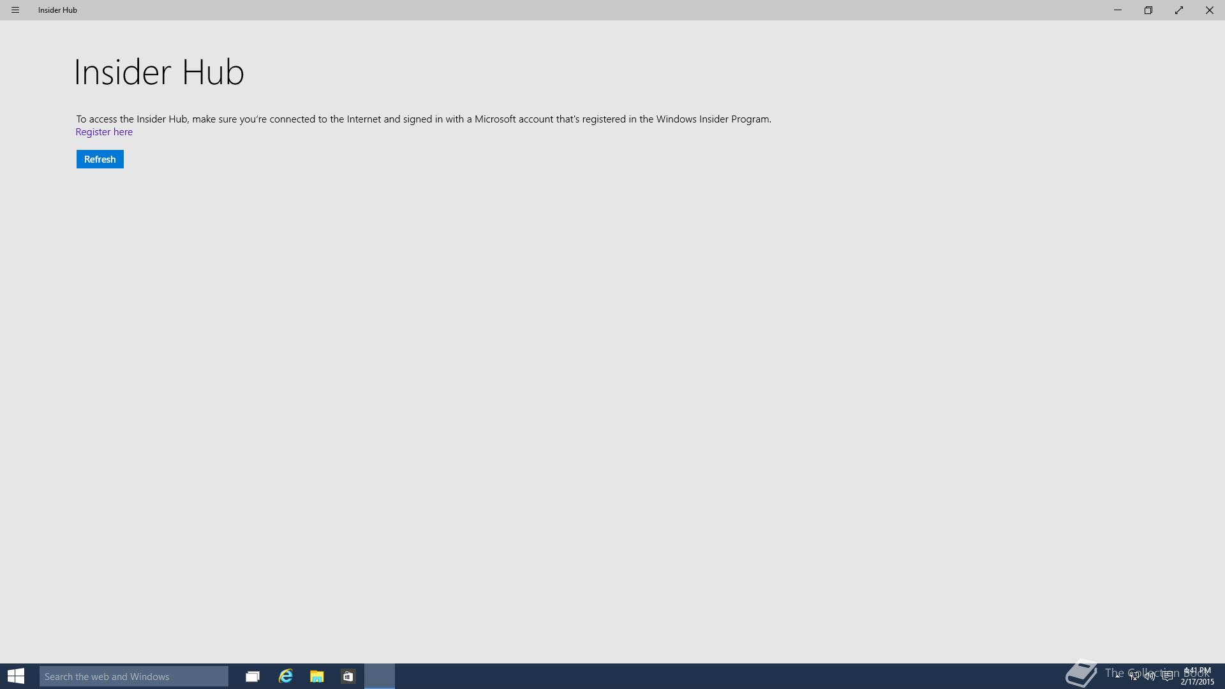Viewport: 1225px width, 689px height.
Task: Minimize the Insider Hub window
Action: click(1118, 10)
